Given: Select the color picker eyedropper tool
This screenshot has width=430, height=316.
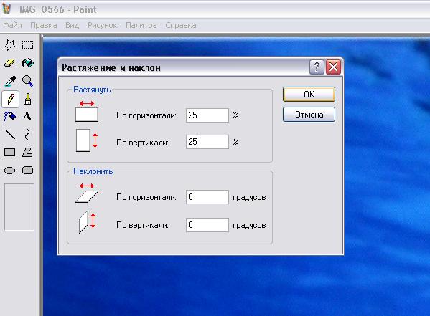Looking at the screenshot, I should [10, 81].
